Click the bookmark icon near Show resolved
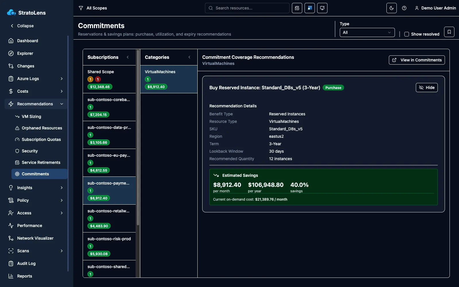Image resolution: width=459 pixels, height=287 pixels. pyautogui.click(x=449, y=32)
